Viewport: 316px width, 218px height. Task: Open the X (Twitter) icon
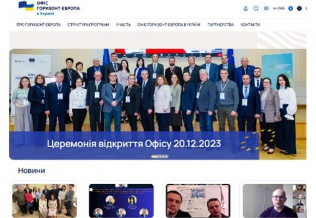(299, 9)
